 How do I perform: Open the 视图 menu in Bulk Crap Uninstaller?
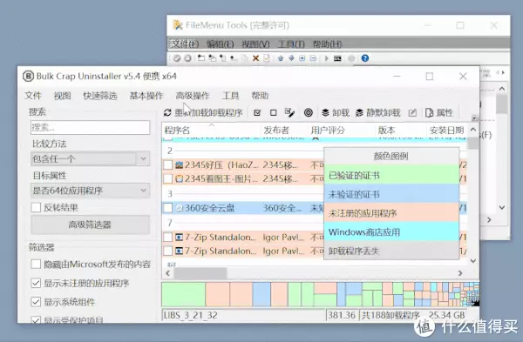pyautogui.click(x=63, y=96)
